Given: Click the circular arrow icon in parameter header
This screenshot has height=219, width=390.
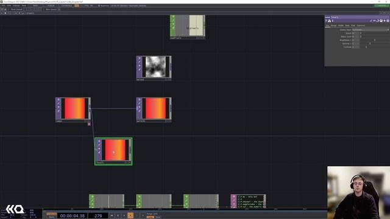Looking at the screenshot, I should click(x=378, y=21).
